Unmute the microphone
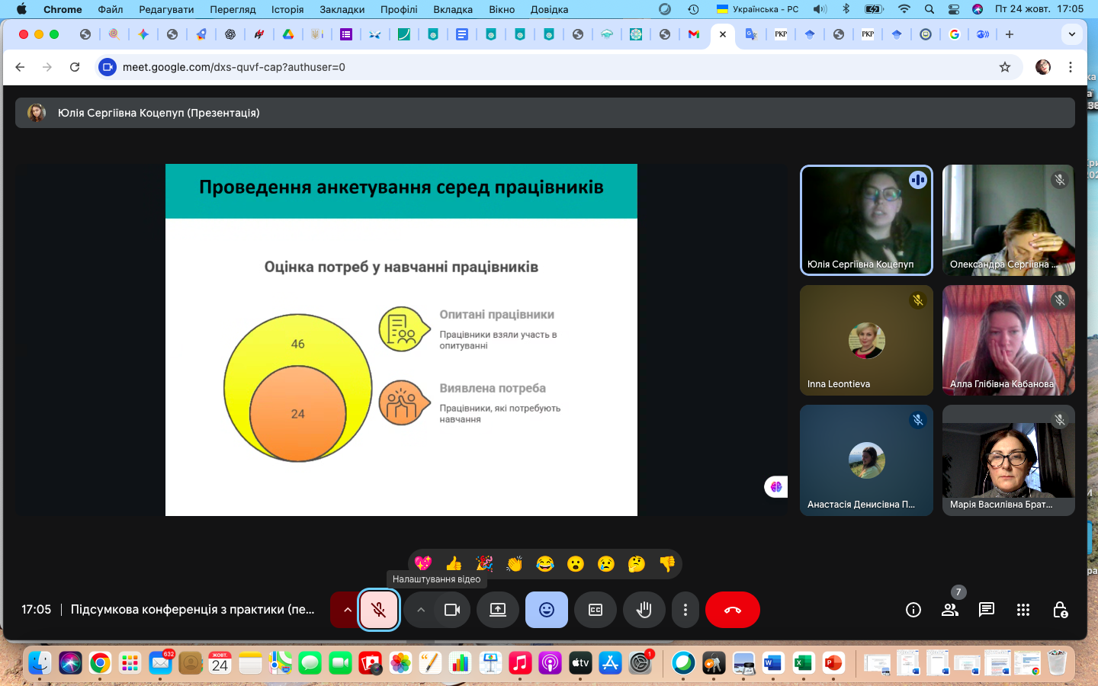 pos(379,610)
